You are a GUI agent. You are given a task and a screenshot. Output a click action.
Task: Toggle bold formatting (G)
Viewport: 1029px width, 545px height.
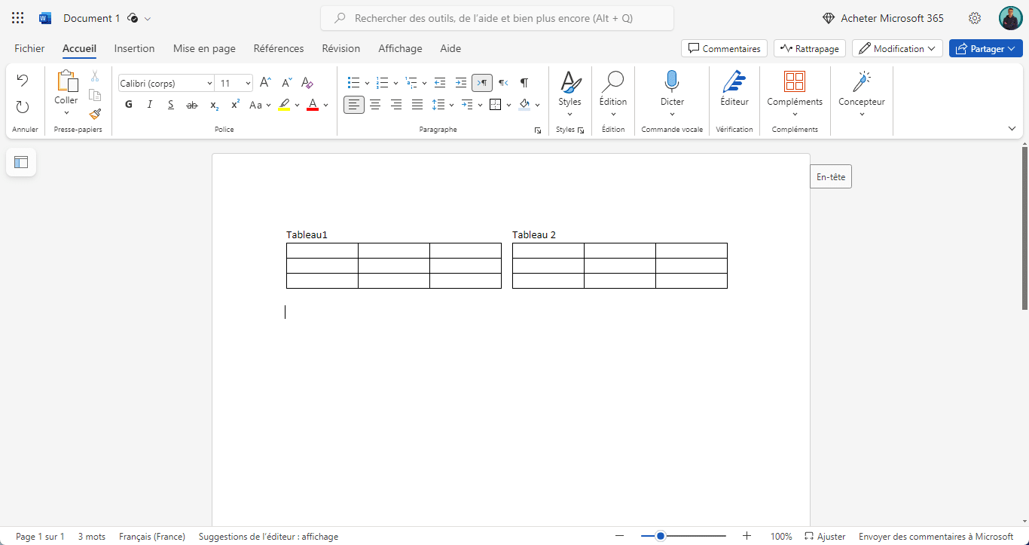pos(129,105)
